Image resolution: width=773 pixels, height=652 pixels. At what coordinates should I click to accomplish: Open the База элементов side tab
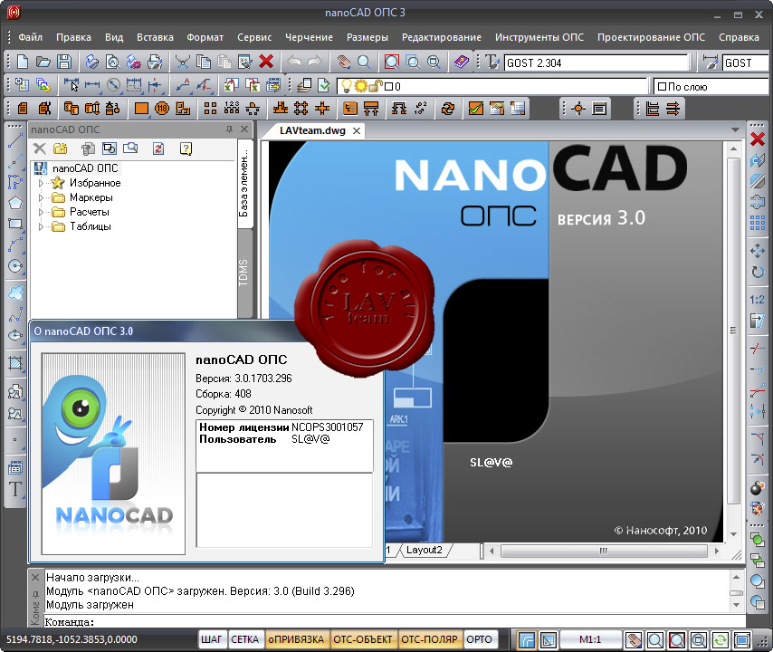(244, 184)
